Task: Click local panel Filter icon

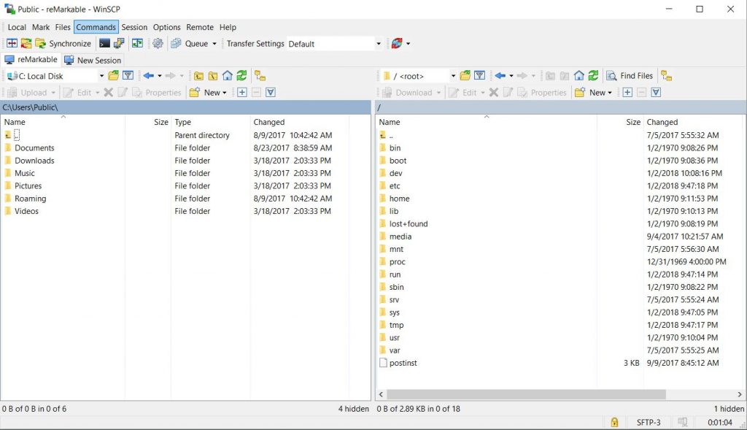Action: (128, 76)
